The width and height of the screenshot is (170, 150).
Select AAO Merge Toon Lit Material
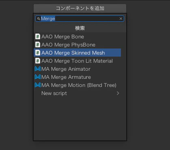tap(77, 61)
